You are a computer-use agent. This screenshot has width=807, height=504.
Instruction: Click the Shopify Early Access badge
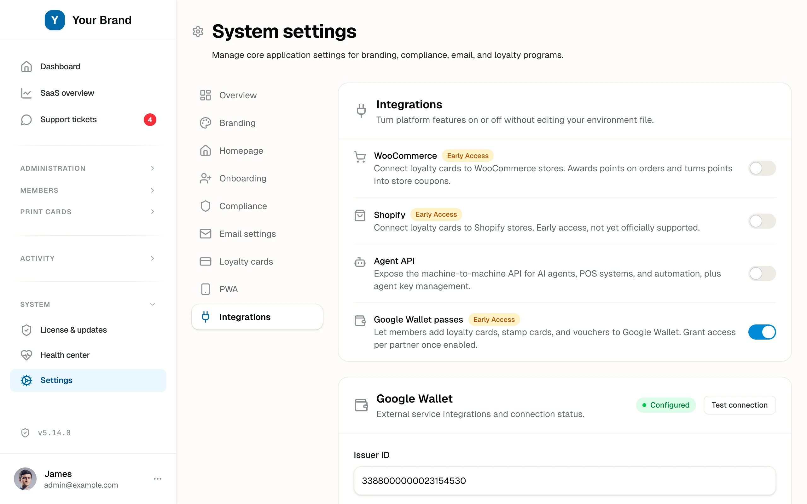click(x=436, y=214)
